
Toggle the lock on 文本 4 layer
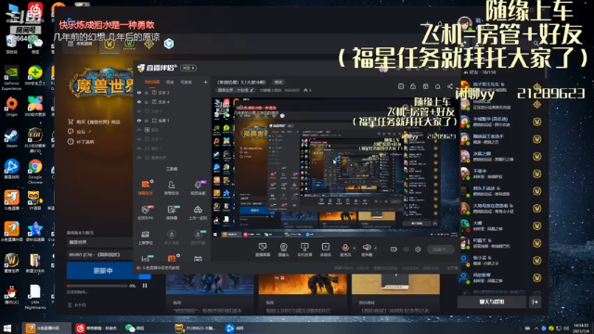(147, 102)
